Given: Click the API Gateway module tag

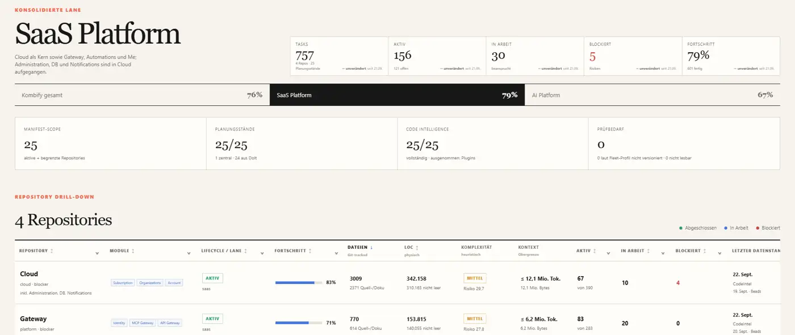Looking at the screenshot, I should point(170,323).
